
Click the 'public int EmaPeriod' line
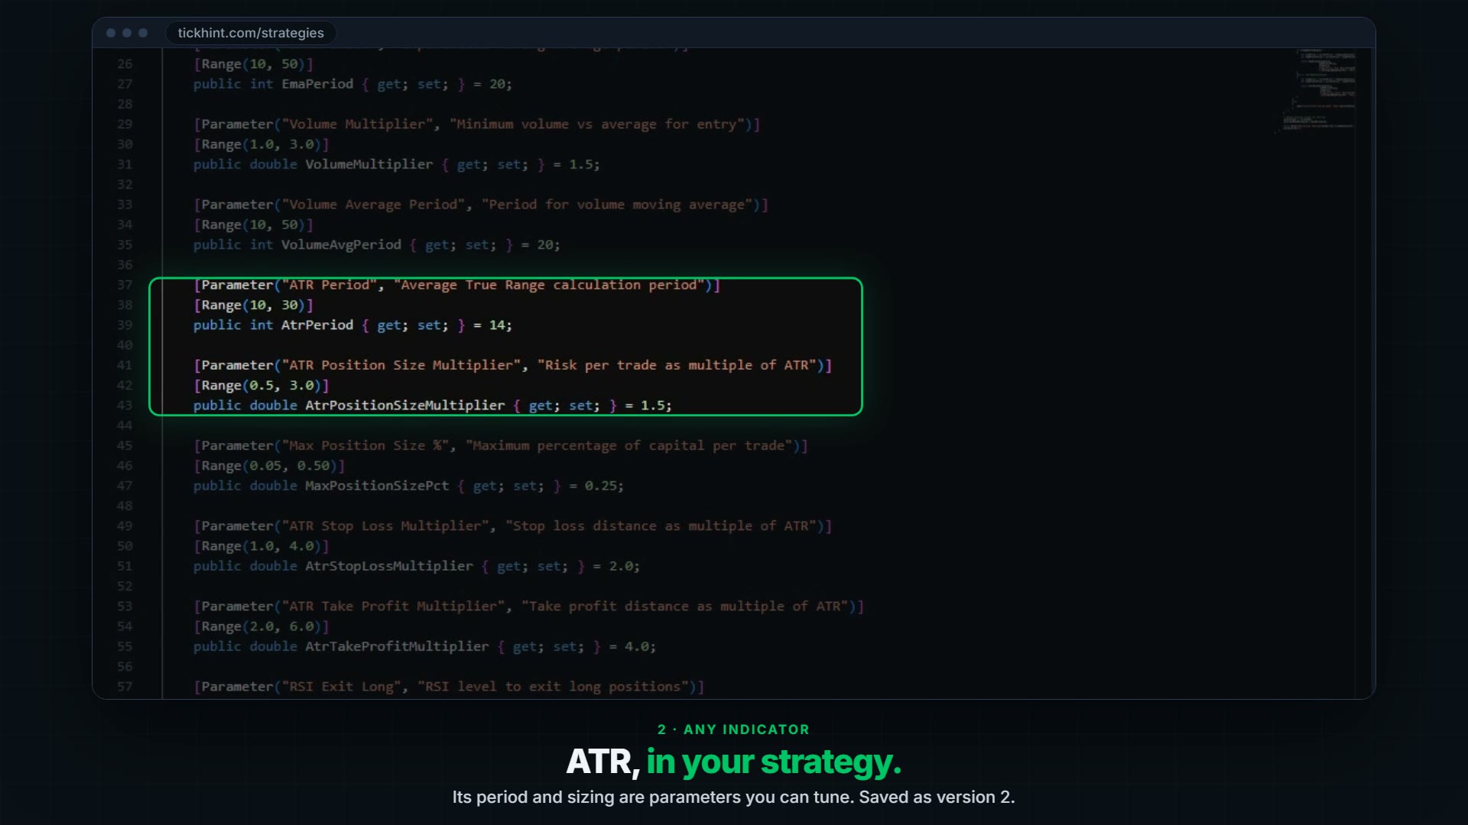point(352,84)
